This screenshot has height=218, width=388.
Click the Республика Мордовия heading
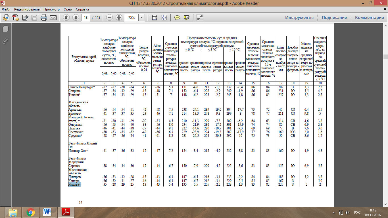tap(77, 160)
